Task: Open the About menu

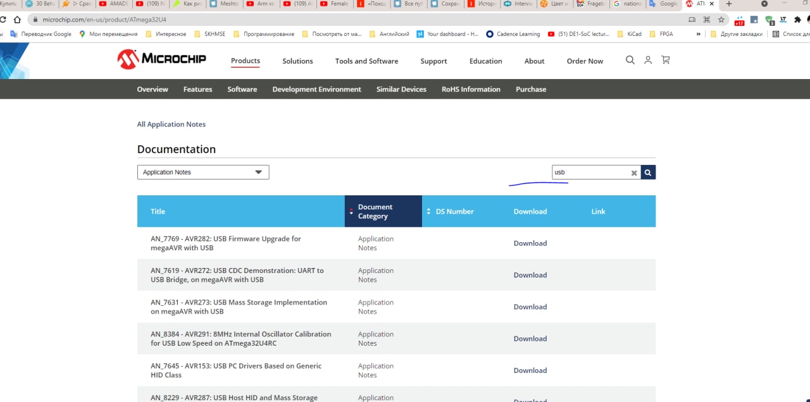Action: pyautogui.click(x=534, y=61)
